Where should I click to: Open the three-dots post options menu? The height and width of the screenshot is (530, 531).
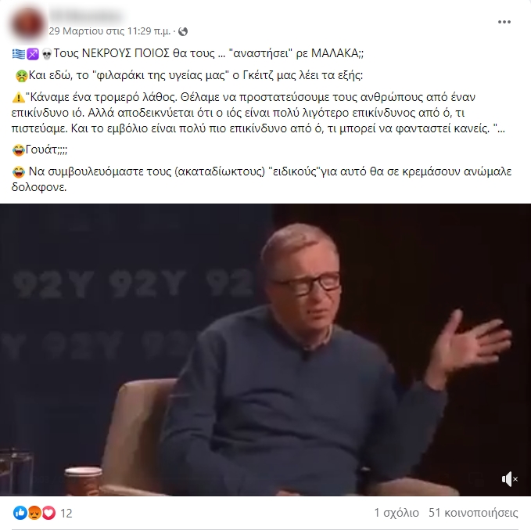click(x=504, y=22)
